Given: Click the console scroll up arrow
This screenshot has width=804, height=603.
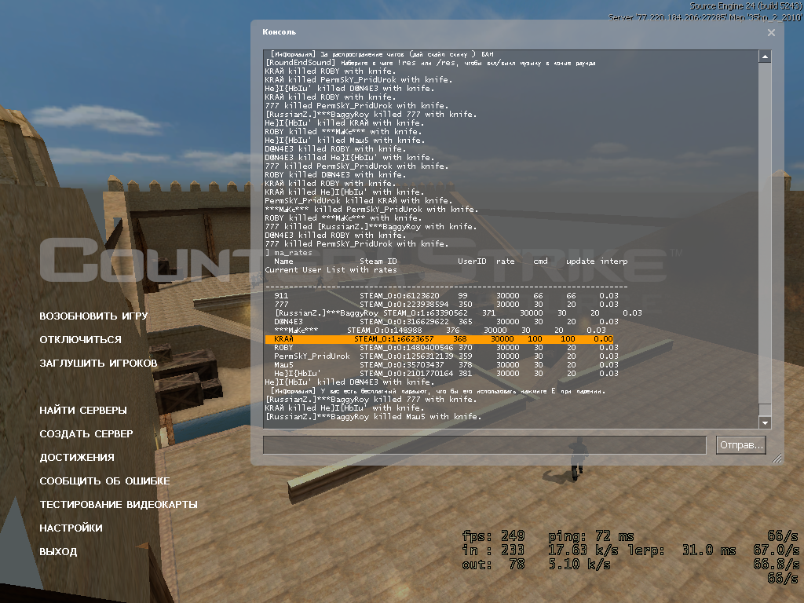Looking at the screenshot, I should pos(765,57).
